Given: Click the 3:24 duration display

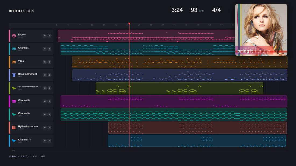Looking at the screenshot, I should point(177,10).
